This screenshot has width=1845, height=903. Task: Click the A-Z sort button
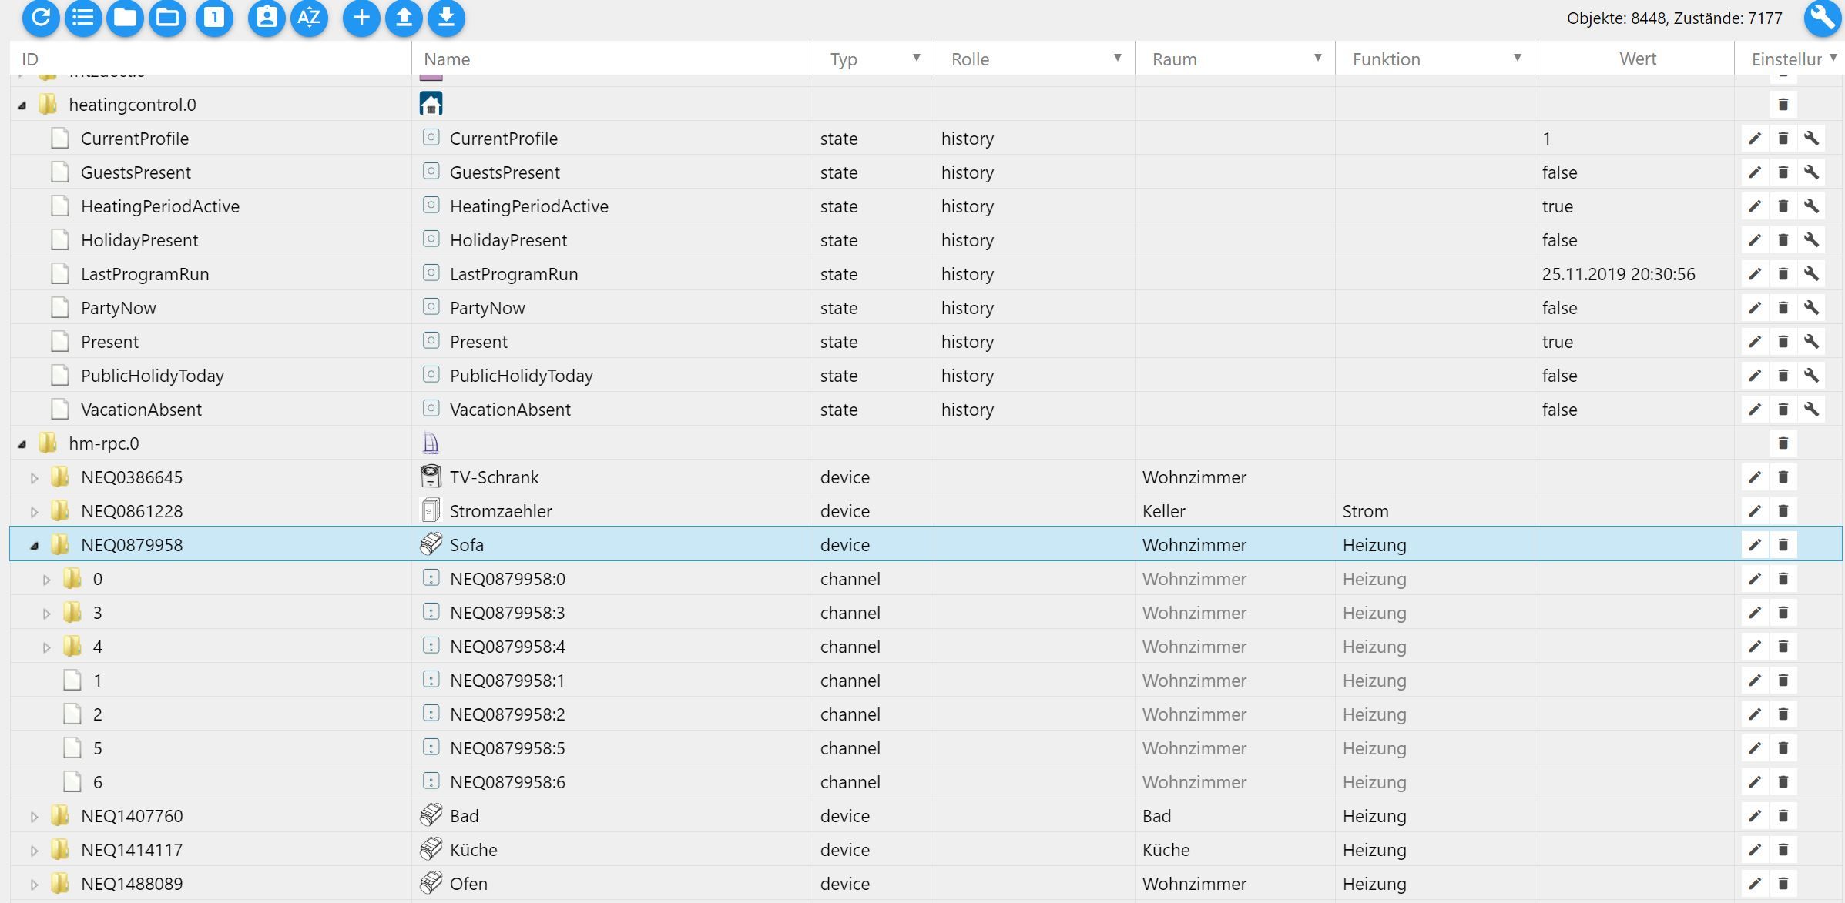click(309, 18)
